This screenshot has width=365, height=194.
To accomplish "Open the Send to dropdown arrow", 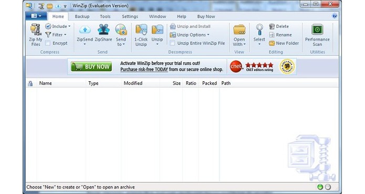I will [x=124, y=44].
